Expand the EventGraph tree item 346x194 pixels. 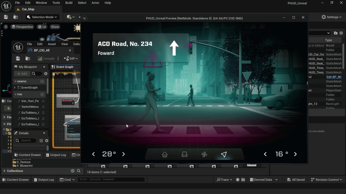point(15,87)
